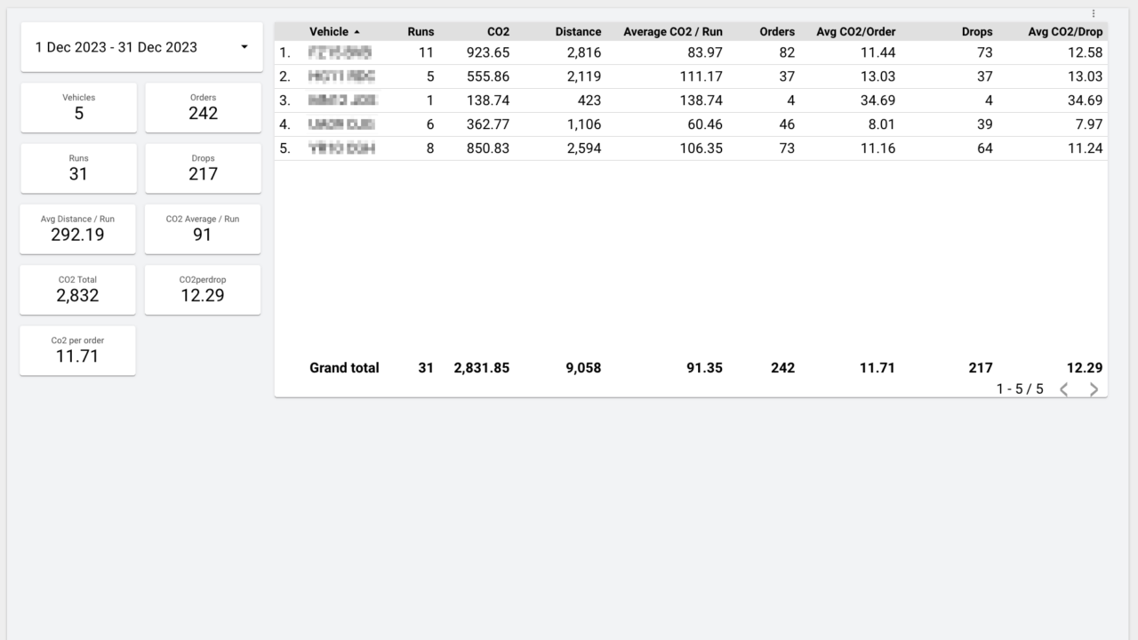Select Avg Distance / Run scorecard 292.19
The image size is (1138, 640).
[77, 228]
